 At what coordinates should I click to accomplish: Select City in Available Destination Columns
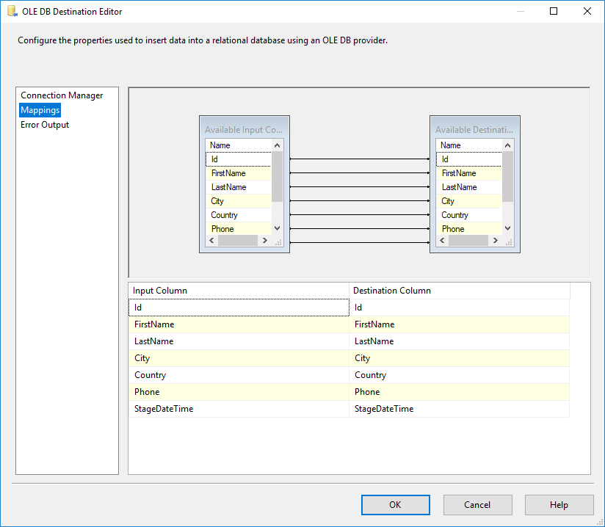coord(469,201)
